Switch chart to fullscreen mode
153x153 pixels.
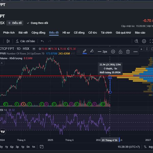tap(151, 41)
